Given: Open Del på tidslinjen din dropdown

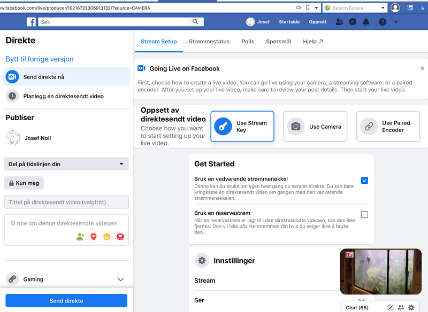Looking at the screenshot, I should pos(66,164).
